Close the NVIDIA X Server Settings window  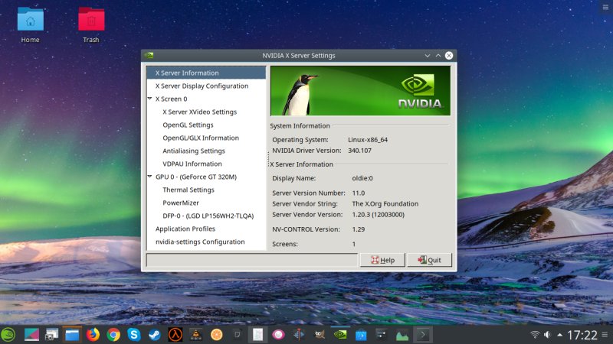(x=449, y=56)
